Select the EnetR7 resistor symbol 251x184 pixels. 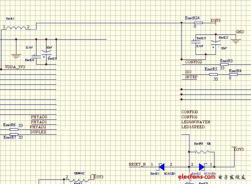tap(14, 134)
